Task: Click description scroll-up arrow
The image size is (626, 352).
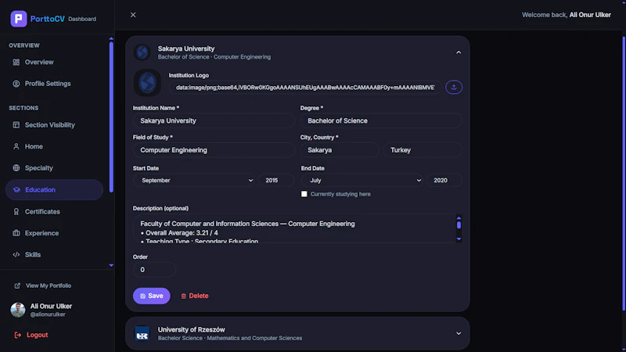Action: pos(459,218)
